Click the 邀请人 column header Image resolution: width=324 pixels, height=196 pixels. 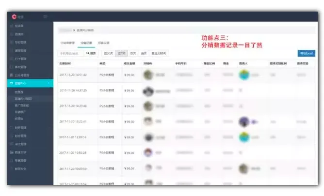(x=243, y=63)
